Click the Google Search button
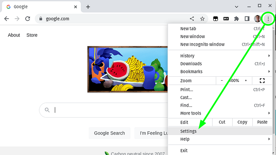The width and height of the screenshot is (276, 155). point(110,133)
